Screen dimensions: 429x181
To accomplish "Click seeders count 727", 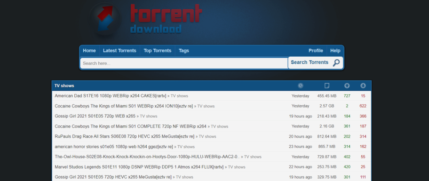I will (347, 96).
